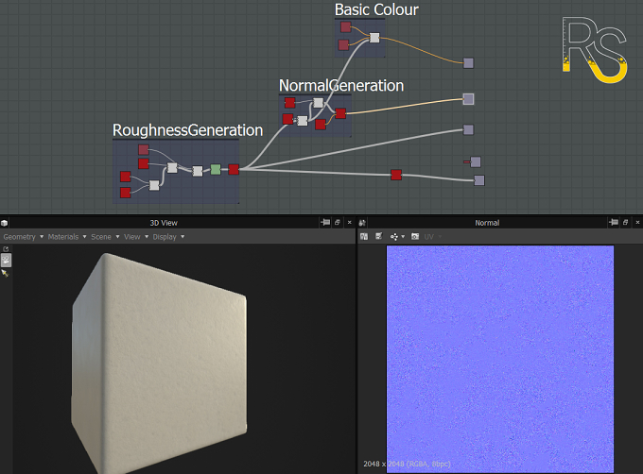The height and width of the screenshot is (474, 643).
Task: Select the light tool icon below camera
Action: (x=6, y=273)
